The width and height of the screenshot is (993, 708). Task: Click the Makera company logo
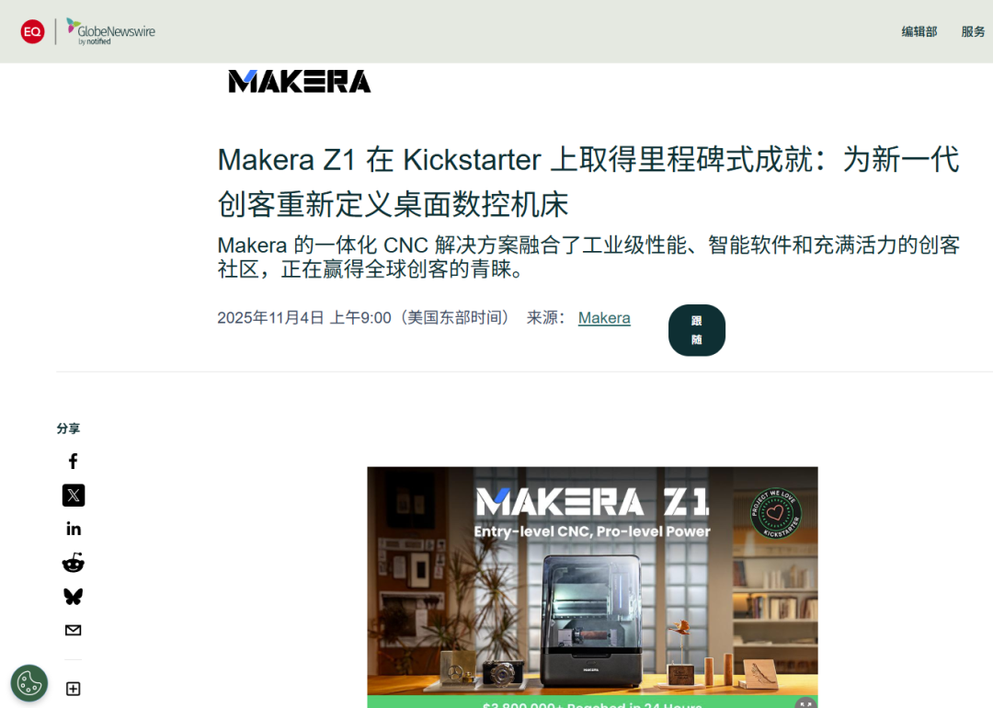point(300,81)
